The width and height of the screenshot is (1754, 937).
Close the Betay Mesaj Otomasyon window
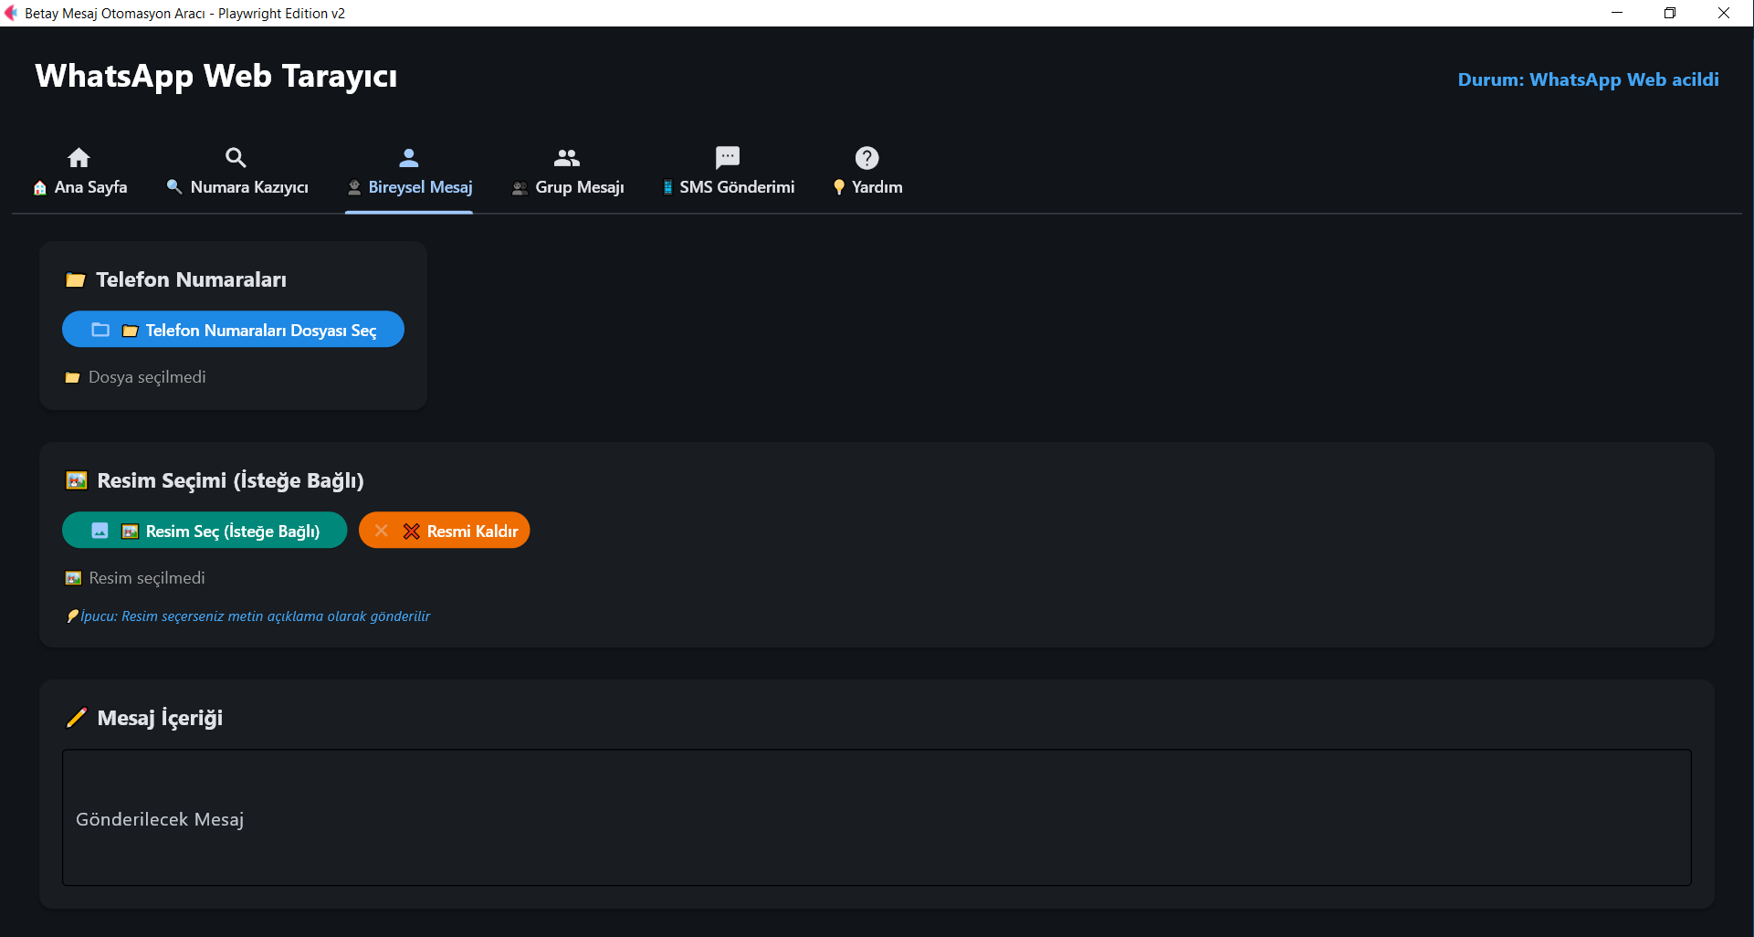(x=1724, y=13)
